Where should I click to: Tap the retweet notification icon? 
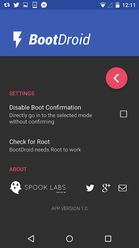pos(7,5)
